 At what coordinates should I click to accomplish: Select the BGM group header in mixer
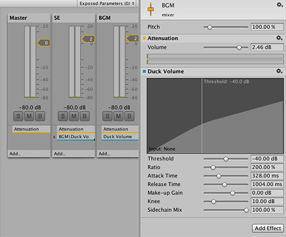tap(118, 18)
